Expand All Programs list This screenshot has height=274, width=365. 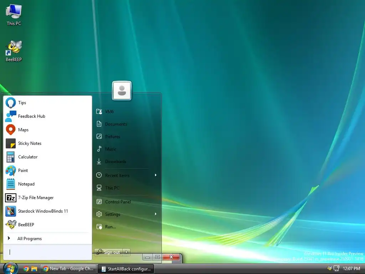pos(48,238)
